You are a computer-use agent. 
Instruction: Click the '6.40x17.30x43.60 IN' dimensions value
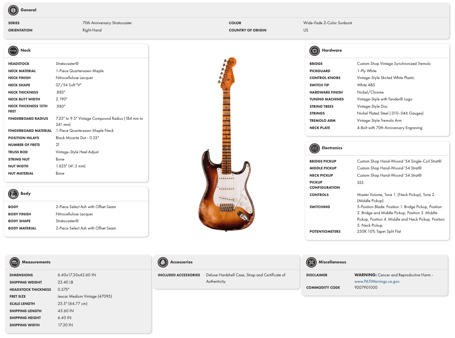coord(77,275)
